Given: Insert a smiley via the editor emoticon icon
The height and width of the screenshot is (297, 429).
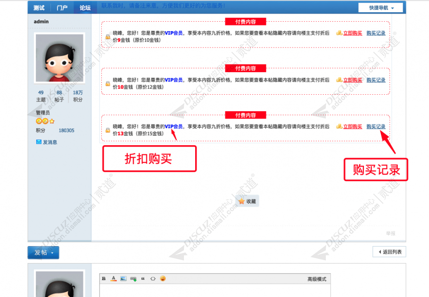Looking at the screenshot, I should click(x=162, y=278).
